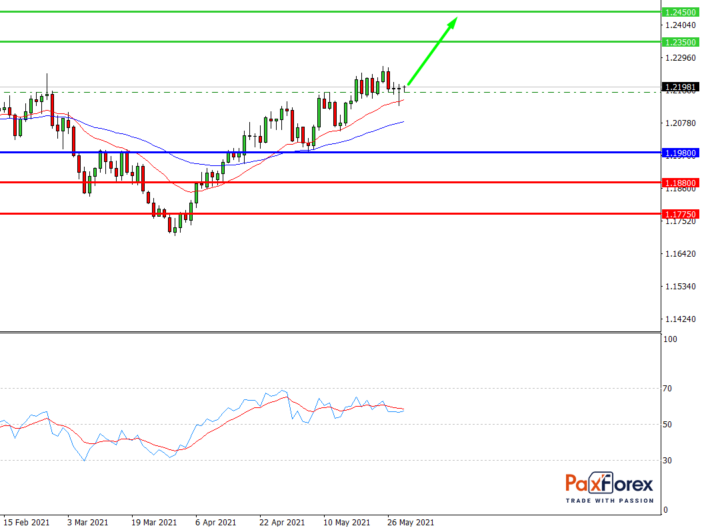
Task: Click the red 1.17750 price label
Action: click(x=680, y=214)
